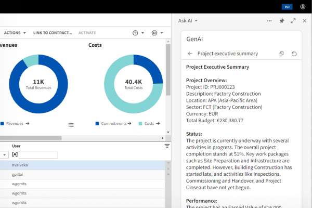Image resolution: width=312 pixels, height=208 pixels.
Task: Open the Ask AI dropdown
Action: 188,21
